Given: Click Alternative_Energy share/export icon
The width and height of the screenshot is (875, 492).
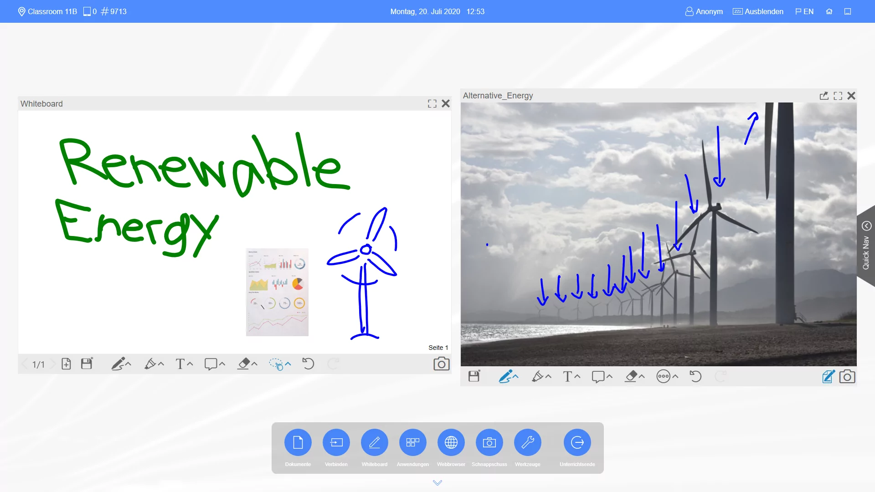Looking at the screenshot, I should point(824,96).
